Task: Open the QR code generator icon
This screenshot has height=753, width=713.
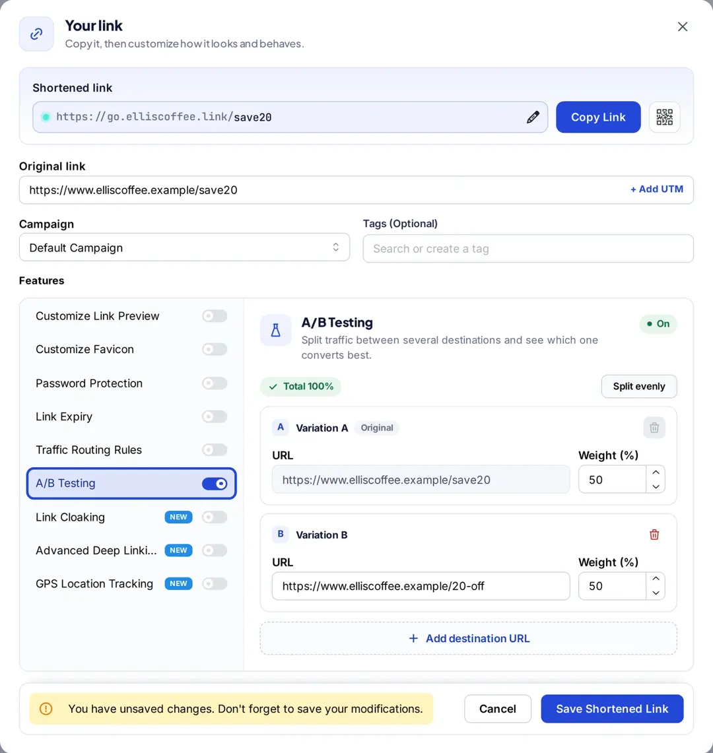Action: [664, 117]
